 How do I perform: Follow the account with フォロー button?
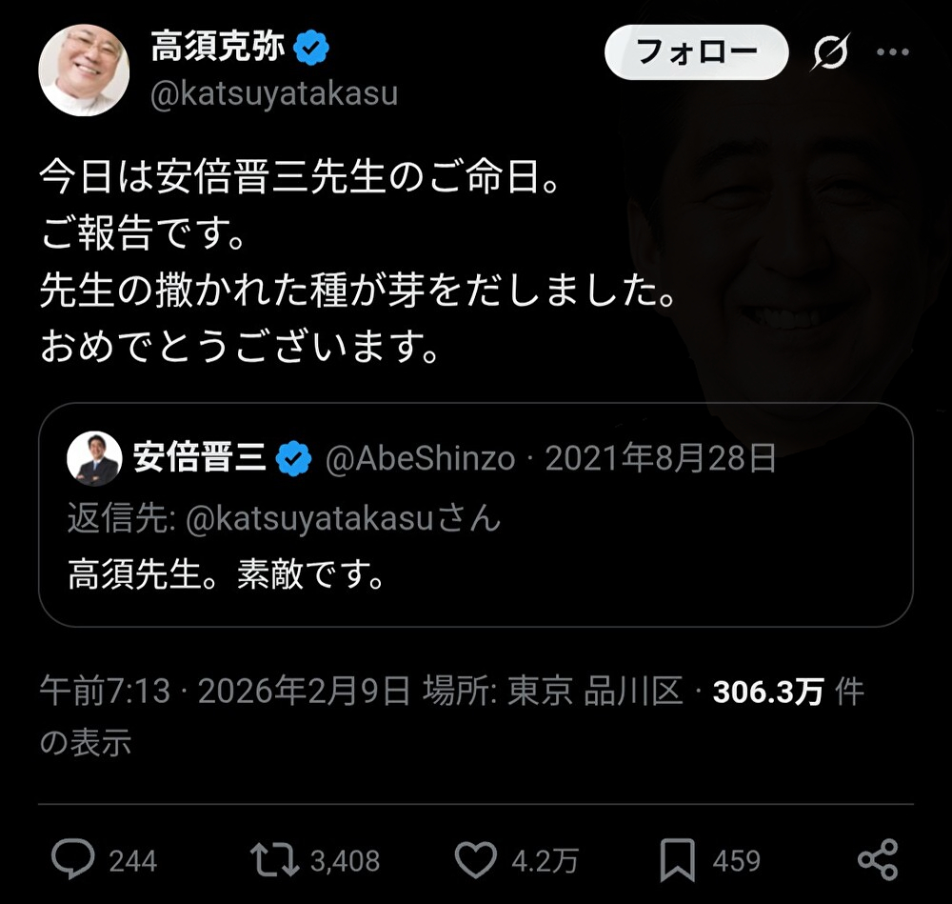pyautogui.click(x=697, y=52)
